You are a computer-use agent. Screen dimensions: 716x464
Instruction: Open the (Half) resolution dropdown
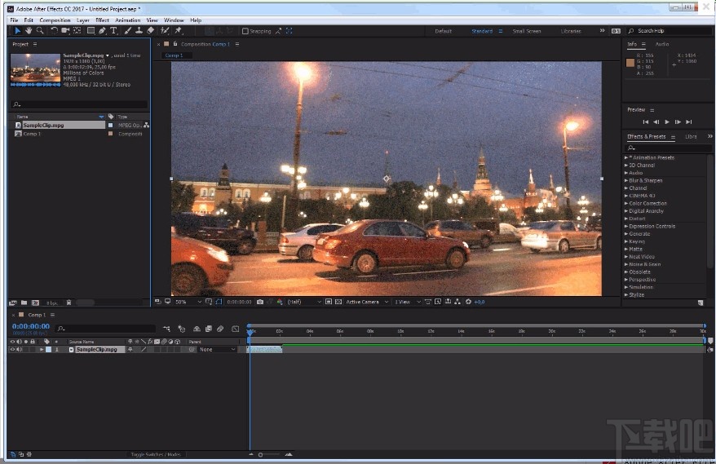[x=303, y=302]
